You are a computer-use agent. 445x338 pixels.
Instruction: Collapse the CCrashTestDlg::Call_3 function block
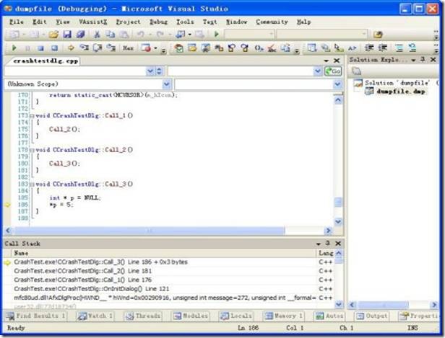tap(32, 184)
